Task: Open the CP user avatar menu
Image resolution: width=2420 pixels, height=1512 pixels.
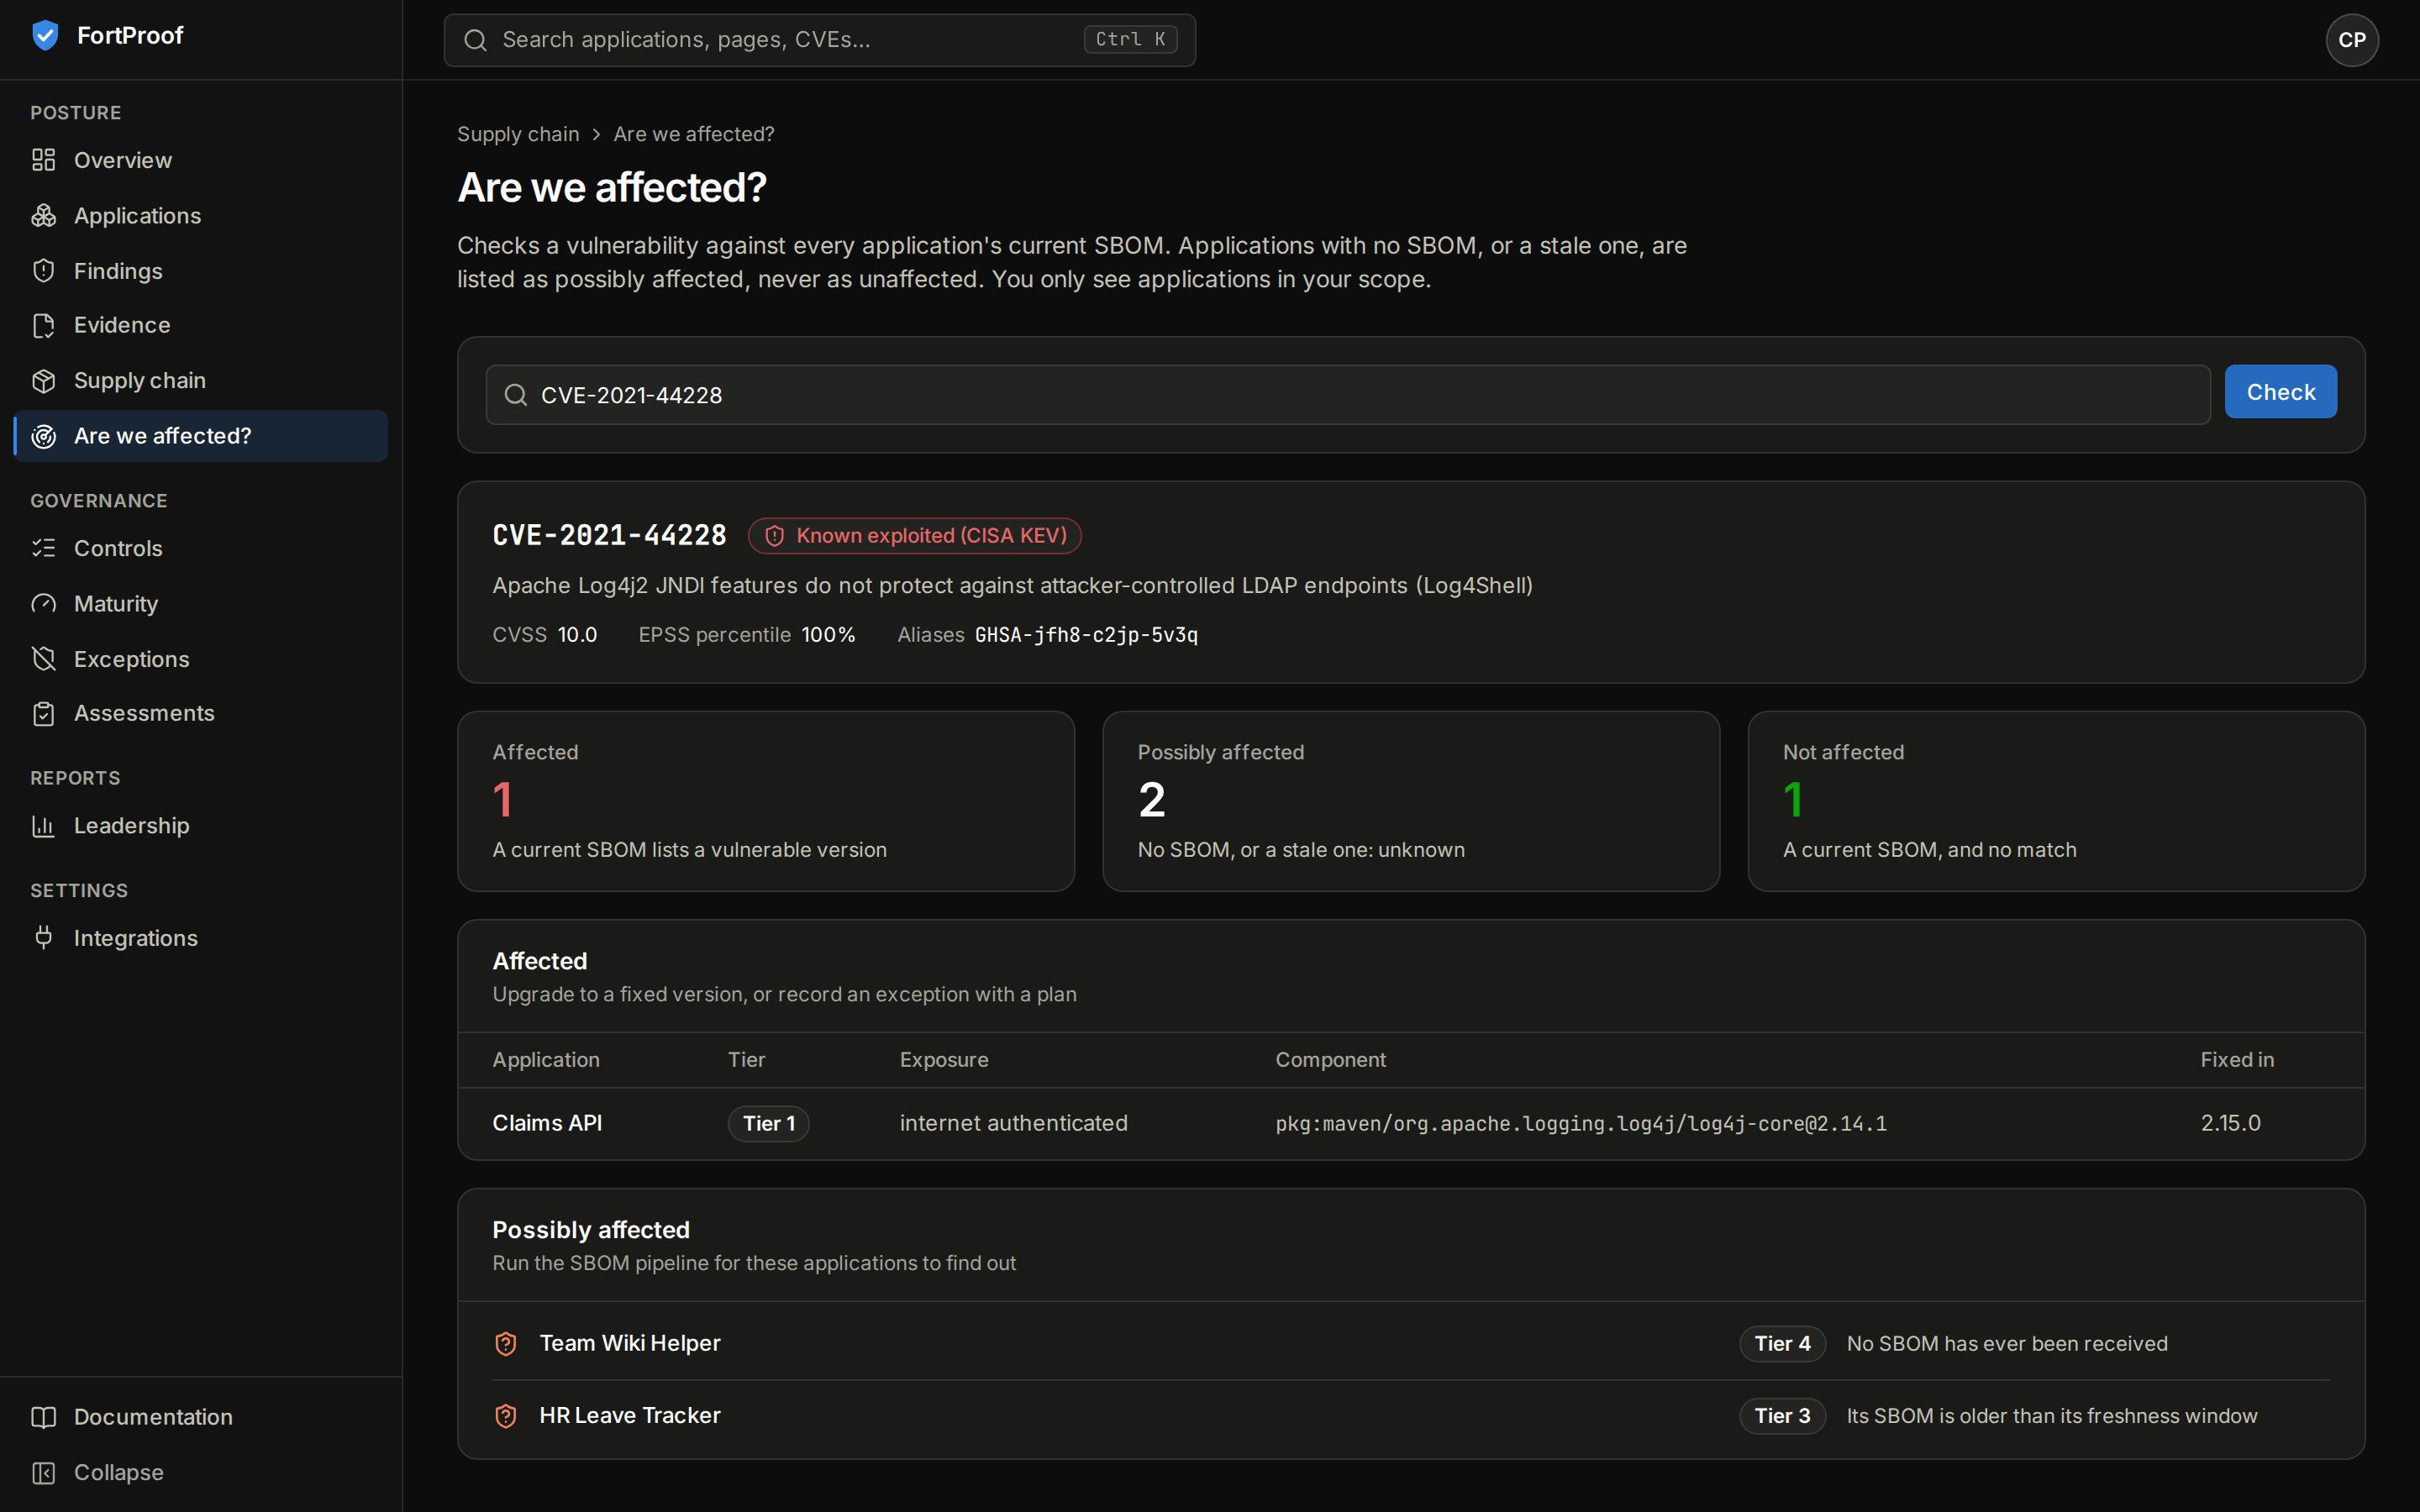Action: click(2352, 40)
